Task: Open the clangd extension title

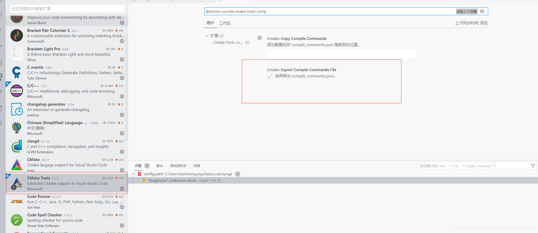Action: pos(33,141)
